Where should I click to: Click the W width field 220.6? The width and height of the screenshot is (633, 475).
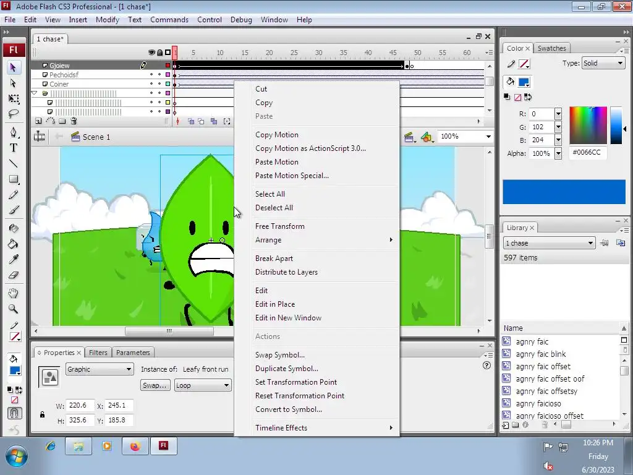click(80, 405)
